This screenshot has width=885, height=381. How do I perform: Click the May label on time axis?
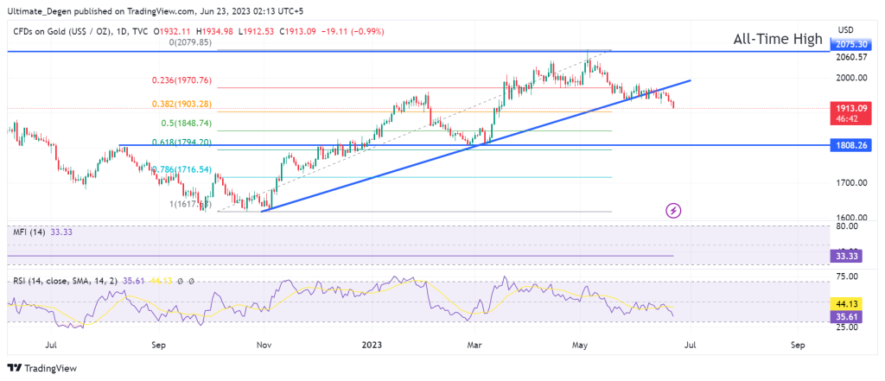[x=580, y=344]
